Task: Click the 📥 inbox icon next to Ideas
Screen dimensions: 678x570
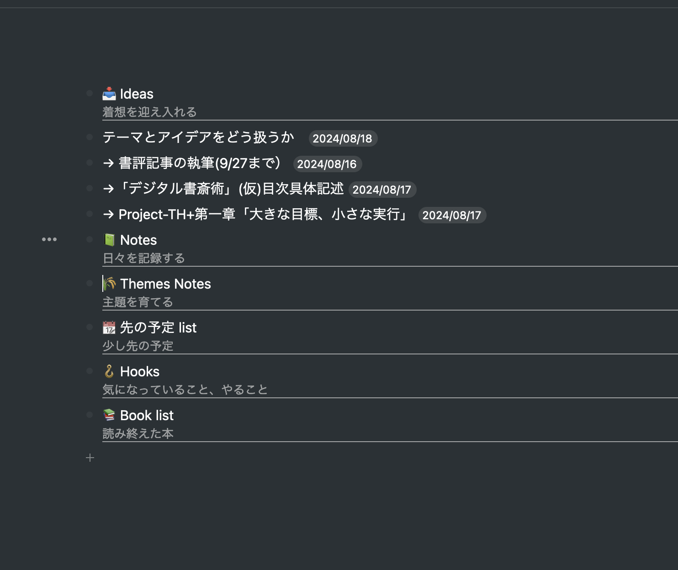Action: [x=108, y=94]
